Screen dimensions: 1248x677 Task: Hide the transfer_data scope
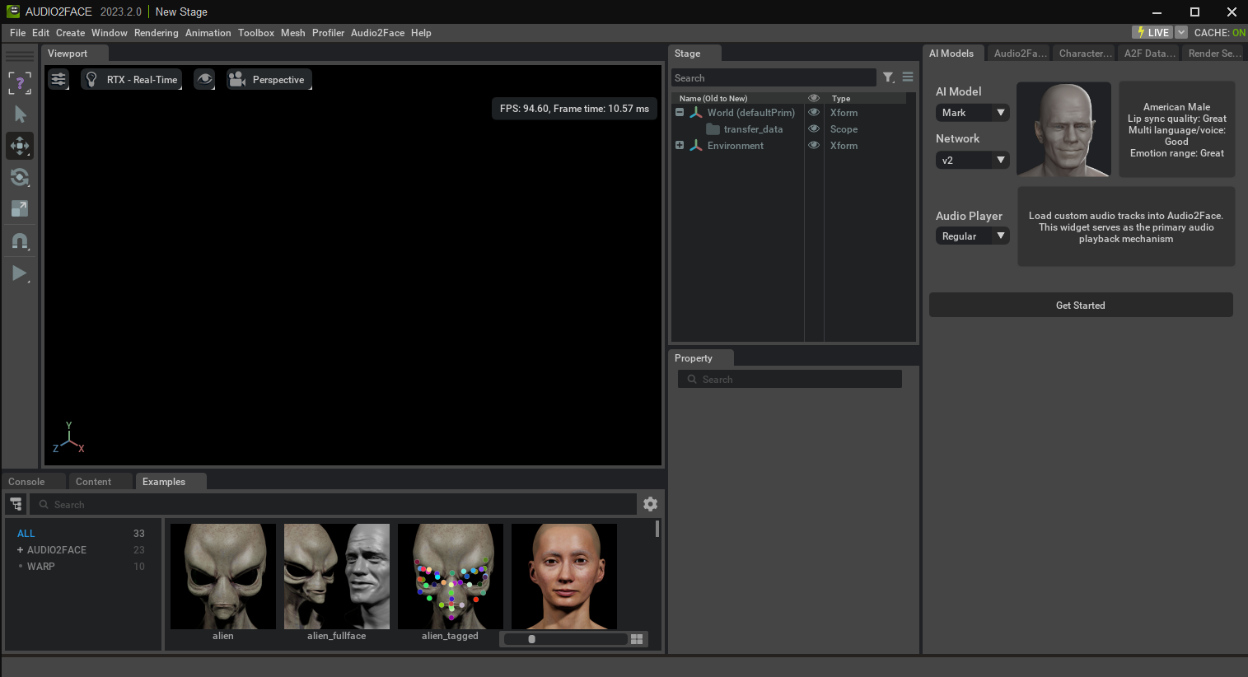click(814, 129)
